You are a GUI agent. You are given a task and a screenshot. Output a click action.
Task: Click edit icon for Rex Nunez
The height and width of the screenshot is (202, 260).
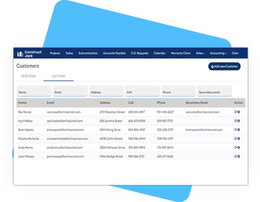[235, 112]
